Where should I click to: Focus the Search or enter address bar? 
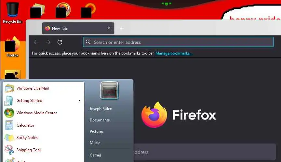(178, 42)
